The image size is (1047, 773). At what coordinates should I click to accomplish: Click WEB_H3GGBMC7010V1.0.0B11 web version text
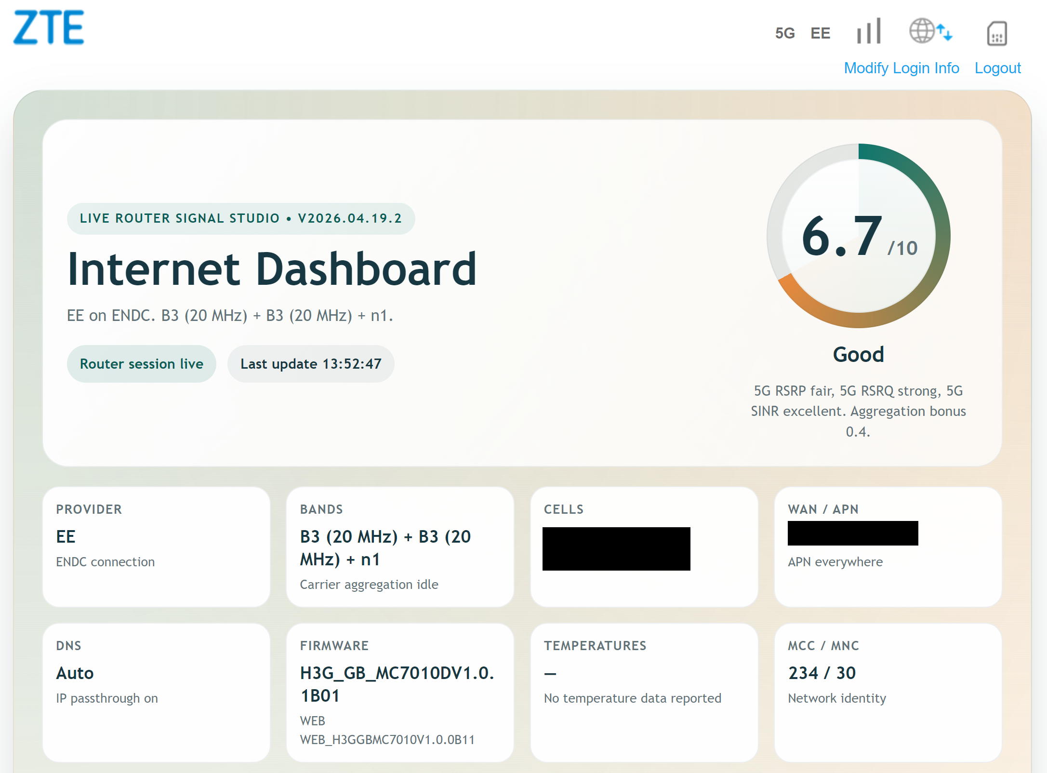(x=387, y=740)
